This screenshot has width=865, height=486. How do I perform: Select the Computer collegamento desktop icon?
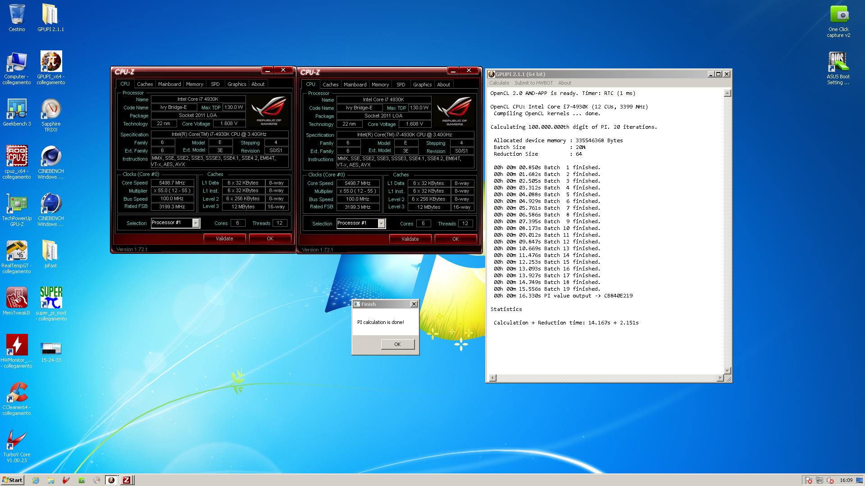point(17,67)
